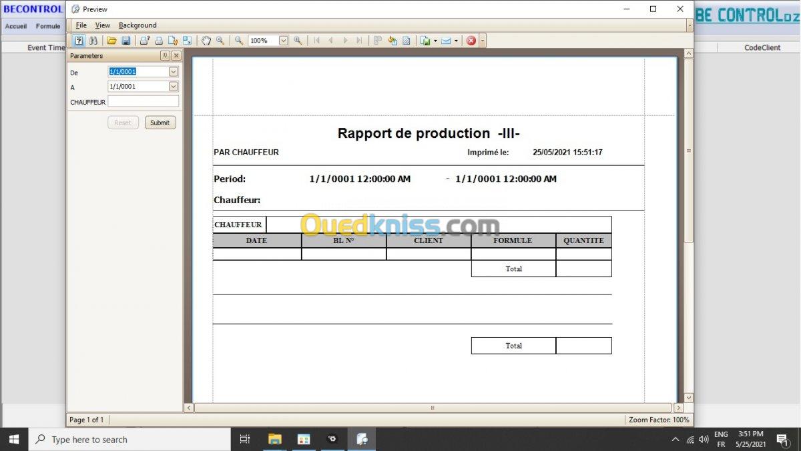Viewport: 801px width, 451px height.
Task: Open a report with the folder icon
Action: tap(111, 41)
